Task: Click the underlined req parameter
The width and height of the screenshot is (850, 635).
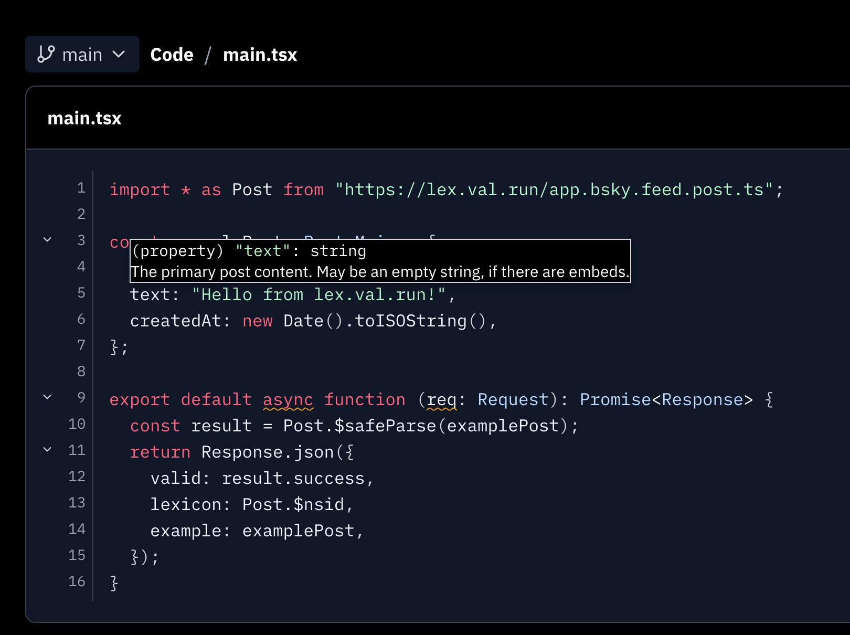Action: click(441, 400)
